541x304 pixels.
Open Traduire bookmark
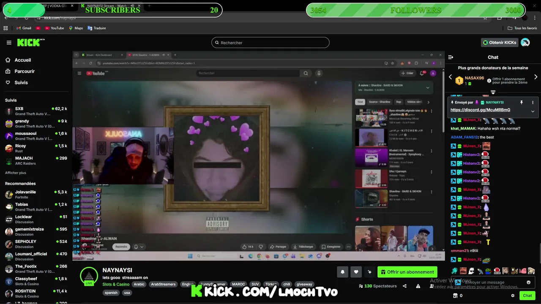click(97, 28)
